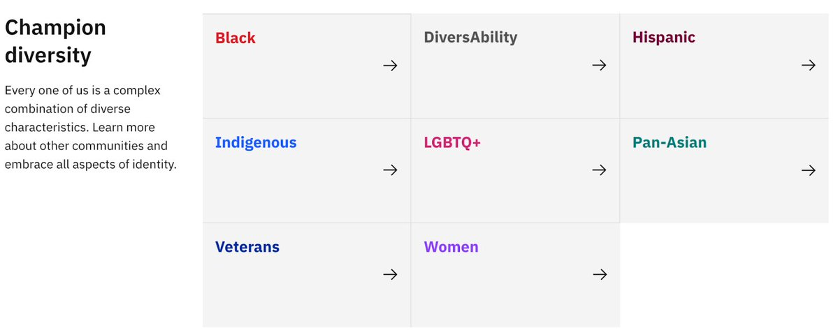
Task: Visit the Hispanic community link
Action: click(664, 38)
